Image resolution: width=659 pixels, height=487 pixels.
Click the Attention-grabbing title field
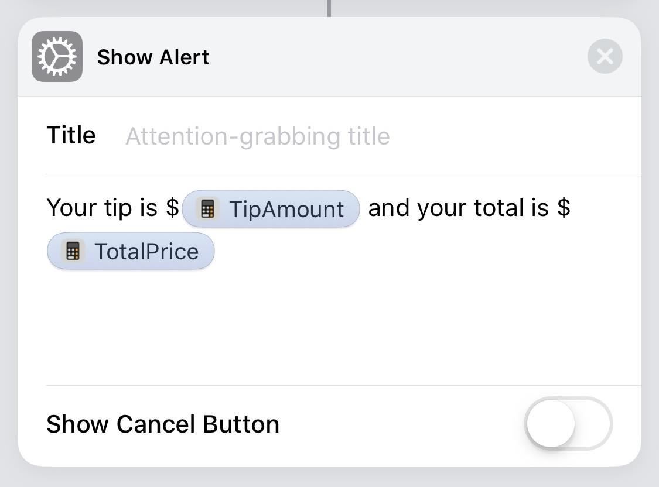(258, 136)
